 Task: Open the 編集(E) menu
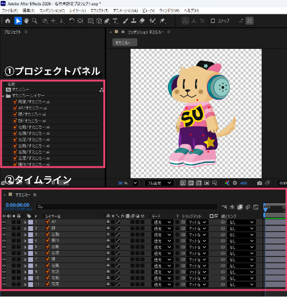pos(29,11)
